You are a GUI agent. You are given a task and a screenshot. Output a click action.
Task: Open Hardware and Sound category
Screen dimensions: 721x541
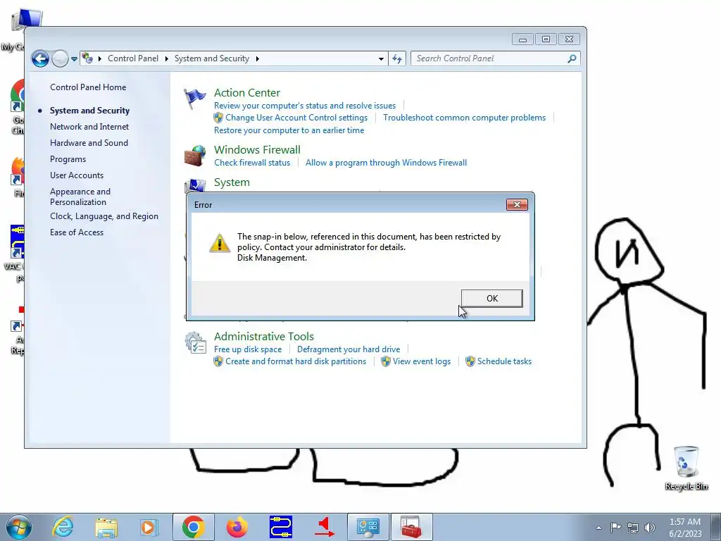coord(89,142)
